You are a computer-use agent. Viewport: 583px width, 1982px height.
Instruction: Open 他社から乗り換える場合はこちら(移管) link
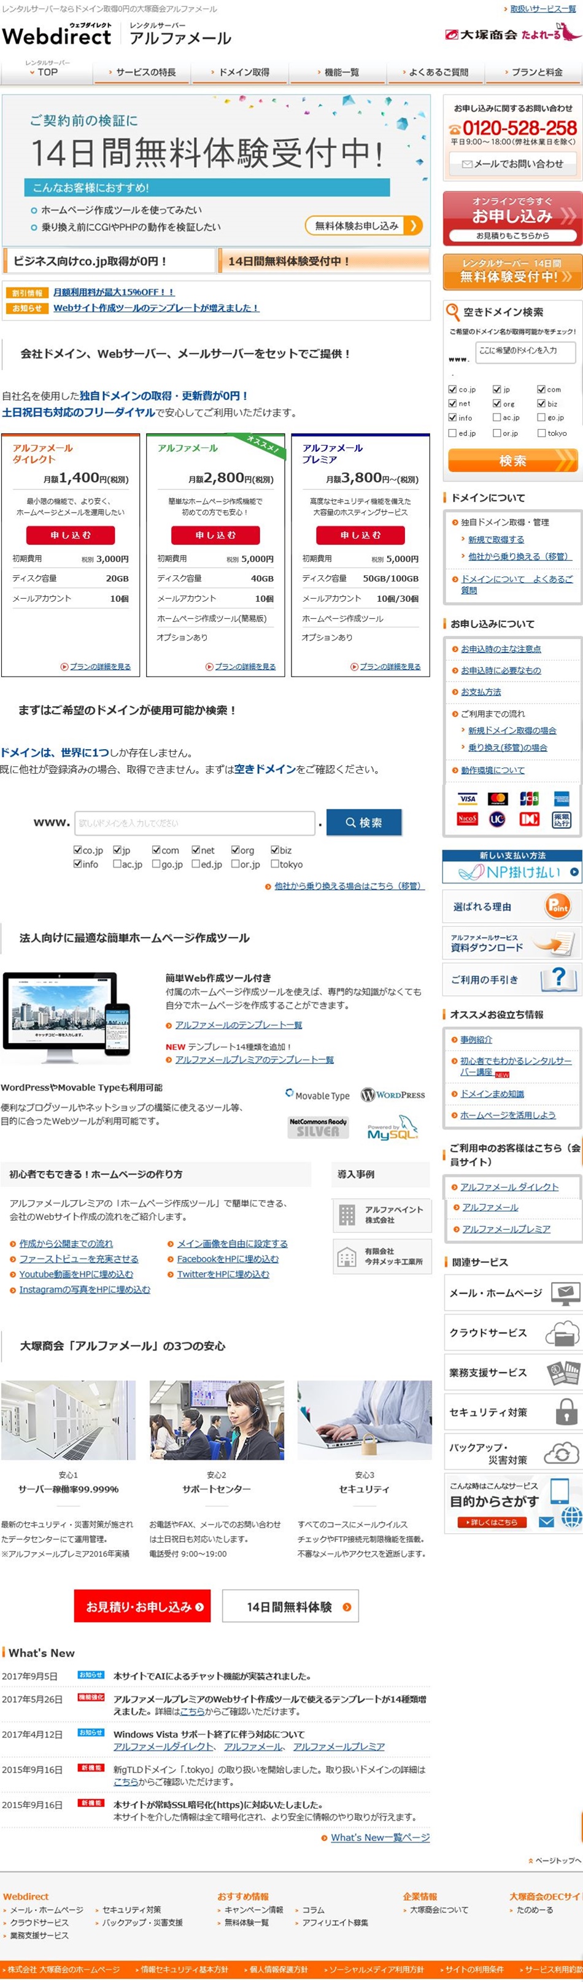click(349, 885)
